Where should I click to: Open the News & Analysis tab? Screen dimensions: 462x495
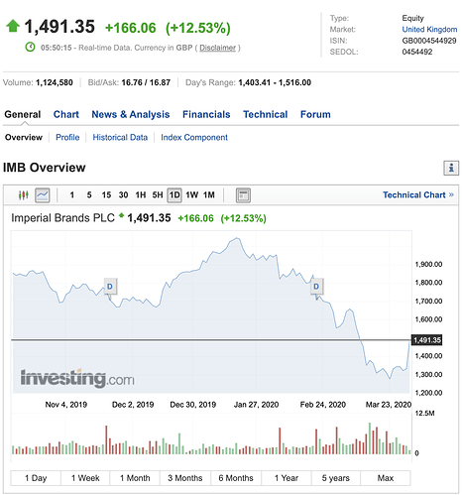pyautogui.click(x=131, y=114)
